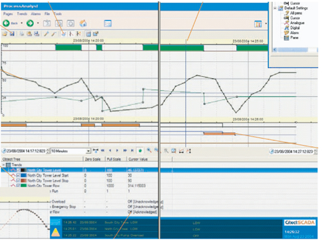Open the Alarms menu
The height and width of the screenshot is (242, 326).
(36, 14)
